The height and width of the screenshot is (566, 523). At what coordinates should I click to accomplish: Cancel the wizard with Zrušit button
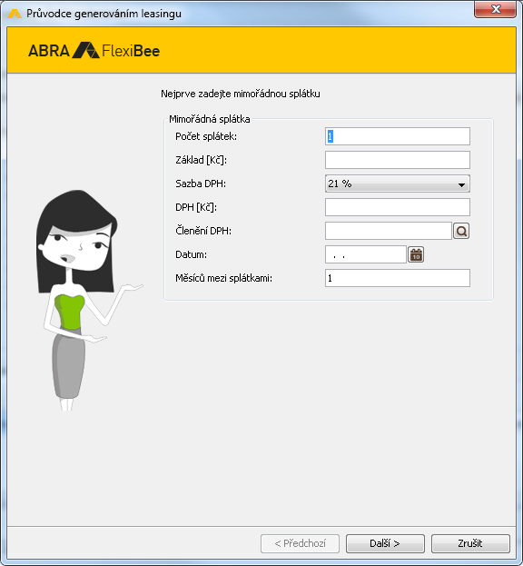pyautogui.click(x=470, y=543)
